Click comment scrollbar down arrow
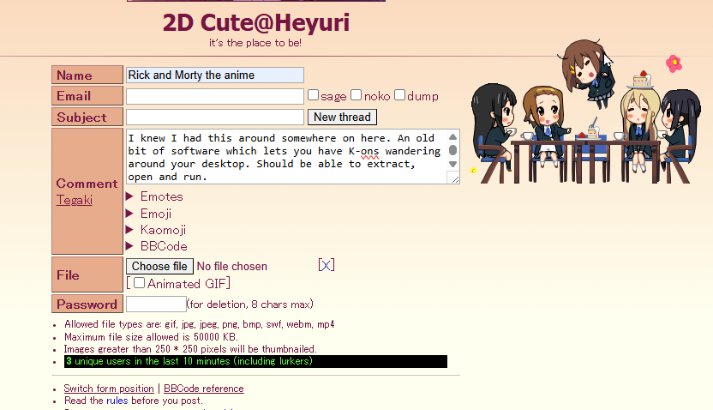This screenshot has width=713, height=410. pyautogui.click(x=452, y=164)
